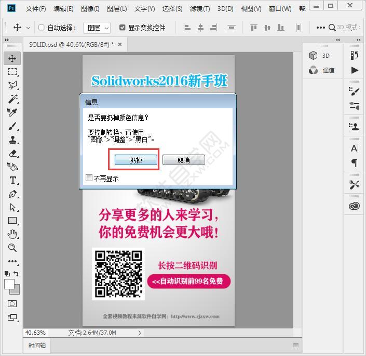This screenshot has width=366, height=356.
Task: Select the Zoom tool
Action: (x=12, y=248)
